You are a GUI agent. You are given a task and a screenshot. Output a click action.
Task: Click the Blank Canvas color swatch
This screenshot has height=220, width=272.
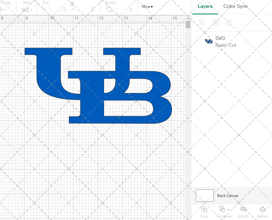204,195
